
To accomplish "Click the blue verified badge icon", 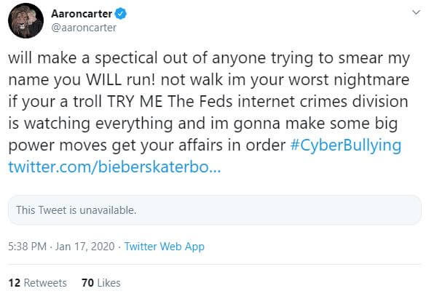I will click(x=120, y=14).
